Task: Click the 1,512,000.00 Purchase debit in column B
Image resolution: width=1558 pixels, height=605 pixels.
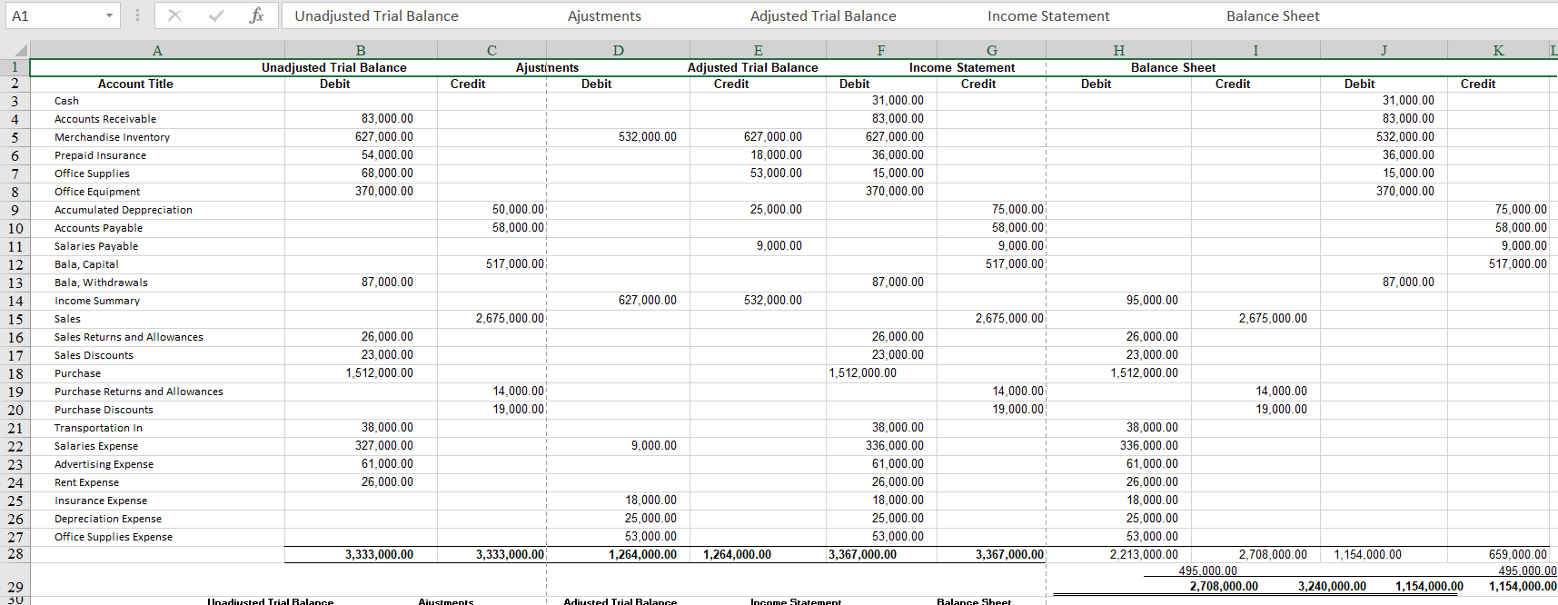Action: [x=379, y=373]
